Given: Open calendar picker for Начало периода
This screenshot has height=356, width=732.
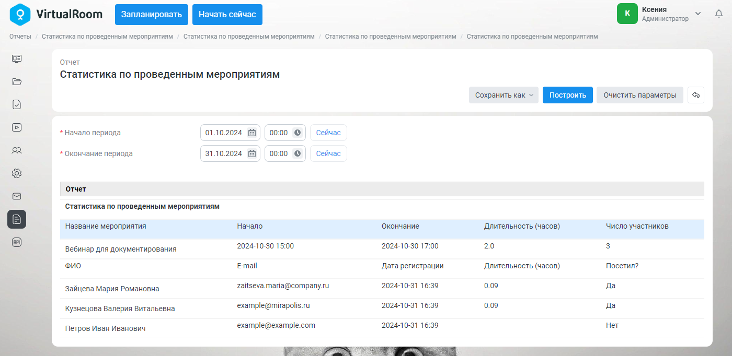Looking at the screenshot, I should point(251,133).
